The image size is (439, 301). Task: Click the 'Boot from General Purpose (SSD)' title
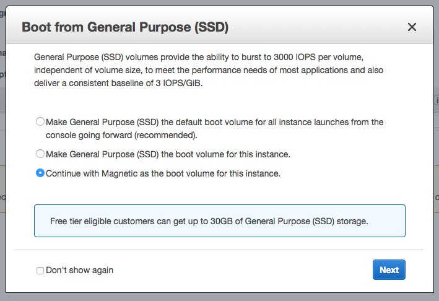pos(125,27)
